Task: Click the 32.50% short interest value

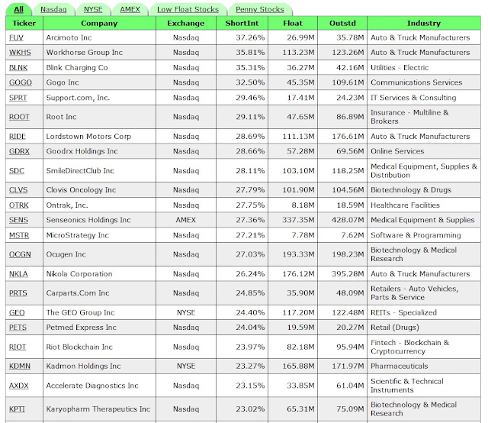Action: (250, 82)
